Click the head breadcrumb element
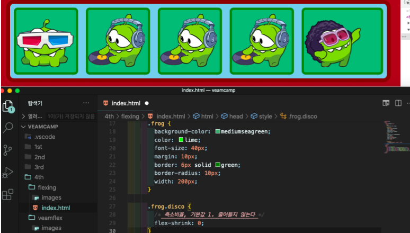 point(236,116)
